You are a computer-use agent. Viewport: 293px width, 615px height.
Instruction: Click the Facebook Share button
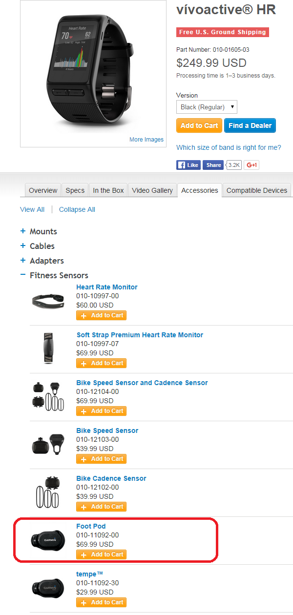click(213, 165)
